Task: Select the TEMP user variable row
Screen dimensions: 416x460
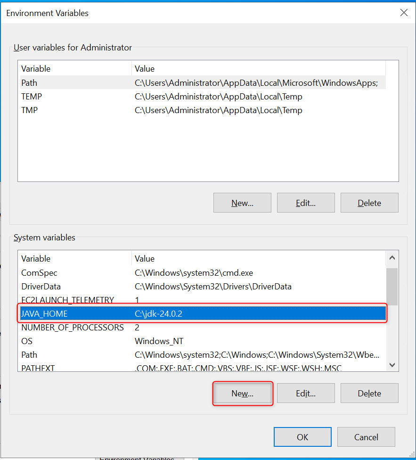Action: pyautogui.click(x=203, y=97)
